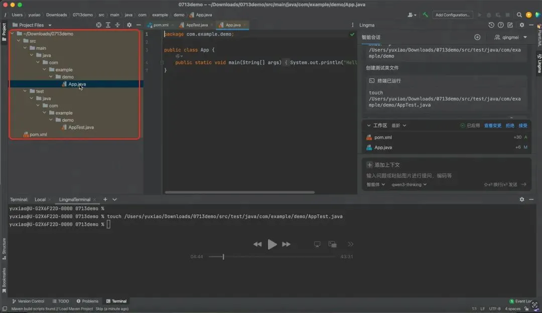Open the TODO tool window tab
The height and width of the screenshot is (313, 542).
coord(61,301)
